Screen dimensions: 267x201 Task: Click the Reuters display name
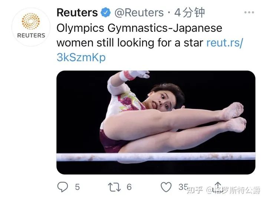(77, 13)
